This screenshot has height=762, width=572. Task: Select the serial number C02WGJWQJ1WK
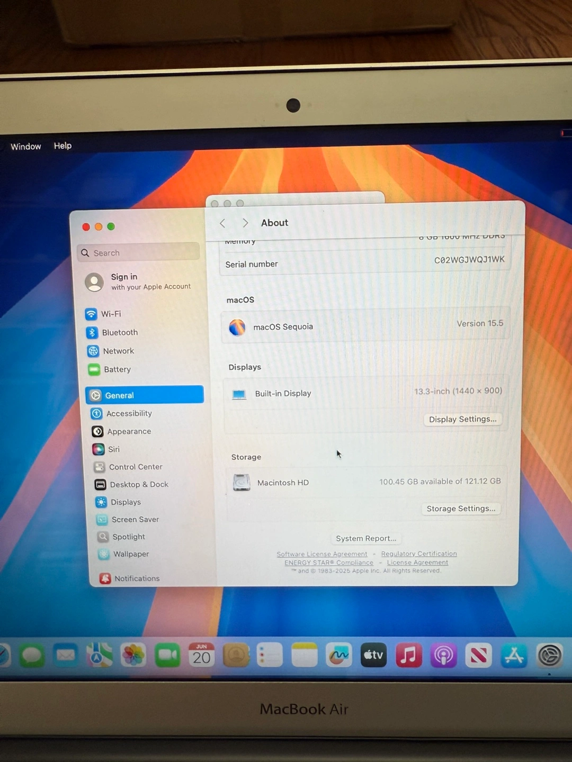pos(469,260)
